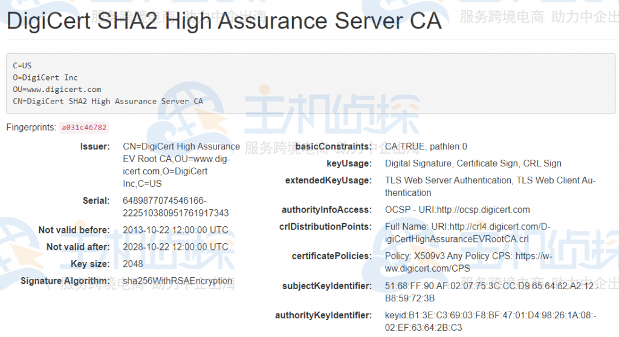Viewport: 619px width, 337px height.
Task: Select the sha256WithRSAEncryption value
Action: 178,281
